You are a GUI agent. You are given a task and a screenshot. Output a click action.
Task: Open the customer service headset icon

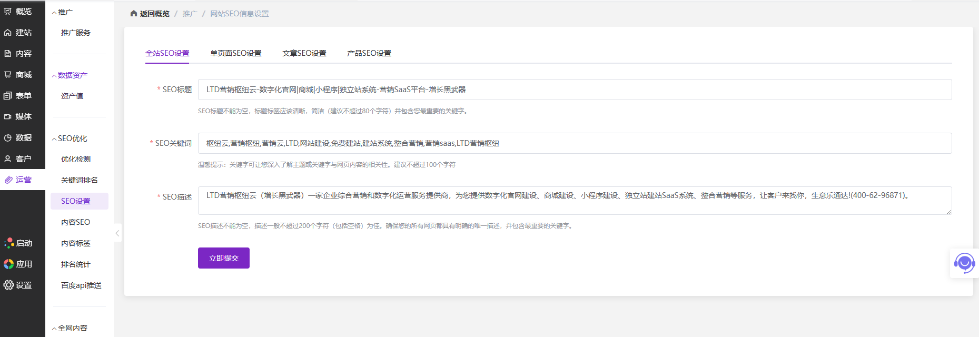(964, 263)
